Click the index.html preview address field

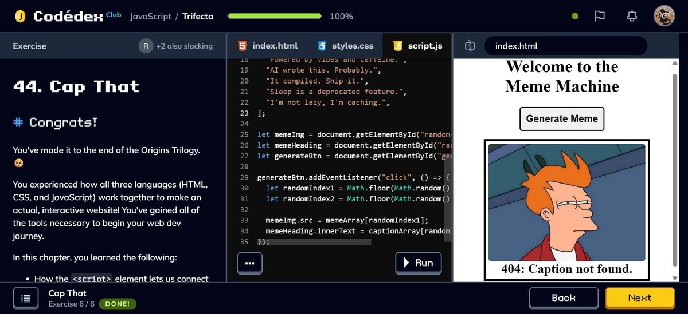[x=566, y=46]
